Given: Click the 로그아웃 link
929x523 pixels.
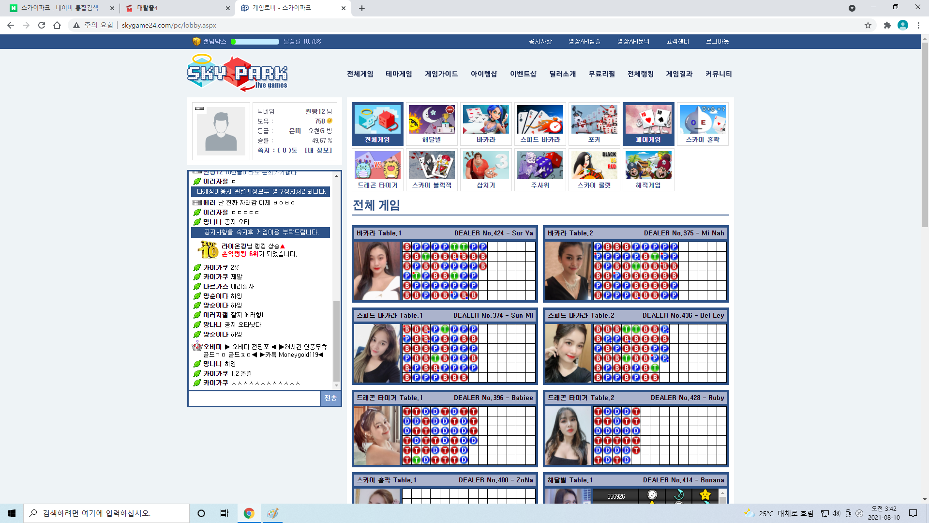Looking at the screenshot, I should tap(717, 42).
